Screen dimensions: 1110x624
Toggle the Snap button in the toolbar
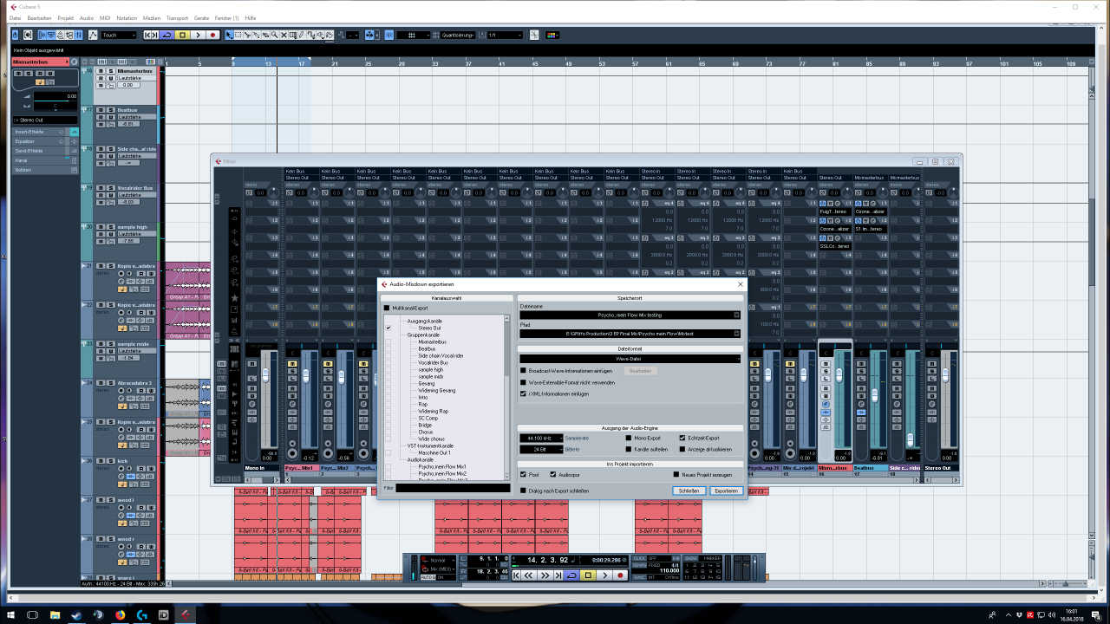click(x=388, y=35)
